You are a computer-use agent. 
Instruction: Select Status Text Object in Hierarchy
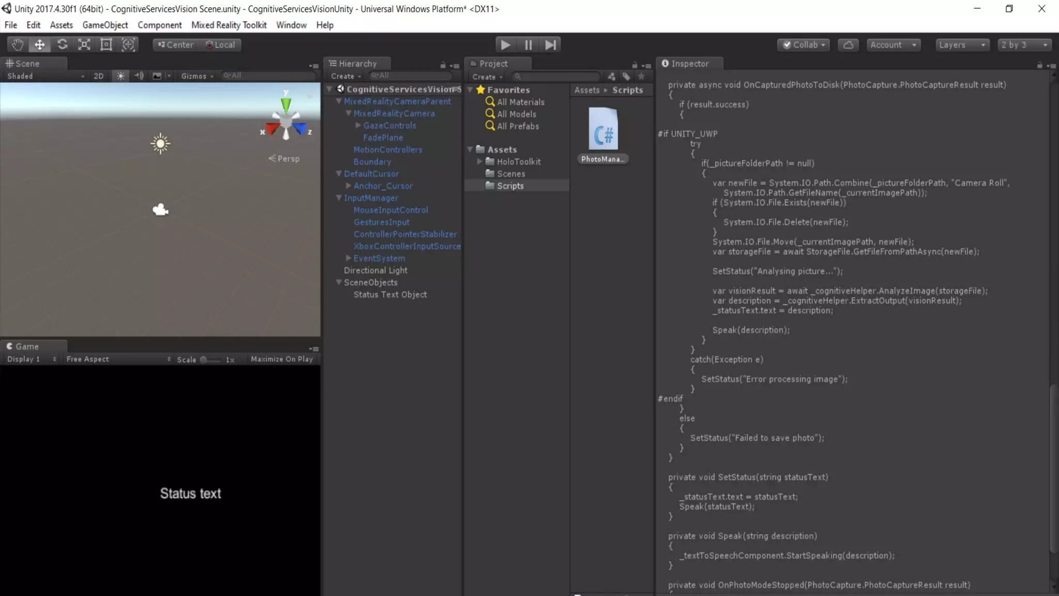coord(390,294)
